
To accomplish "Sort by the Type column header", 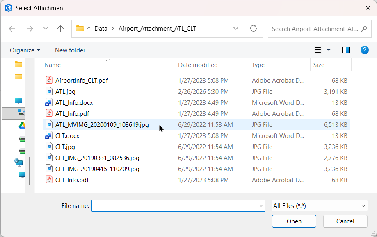I will coord(258,65).
